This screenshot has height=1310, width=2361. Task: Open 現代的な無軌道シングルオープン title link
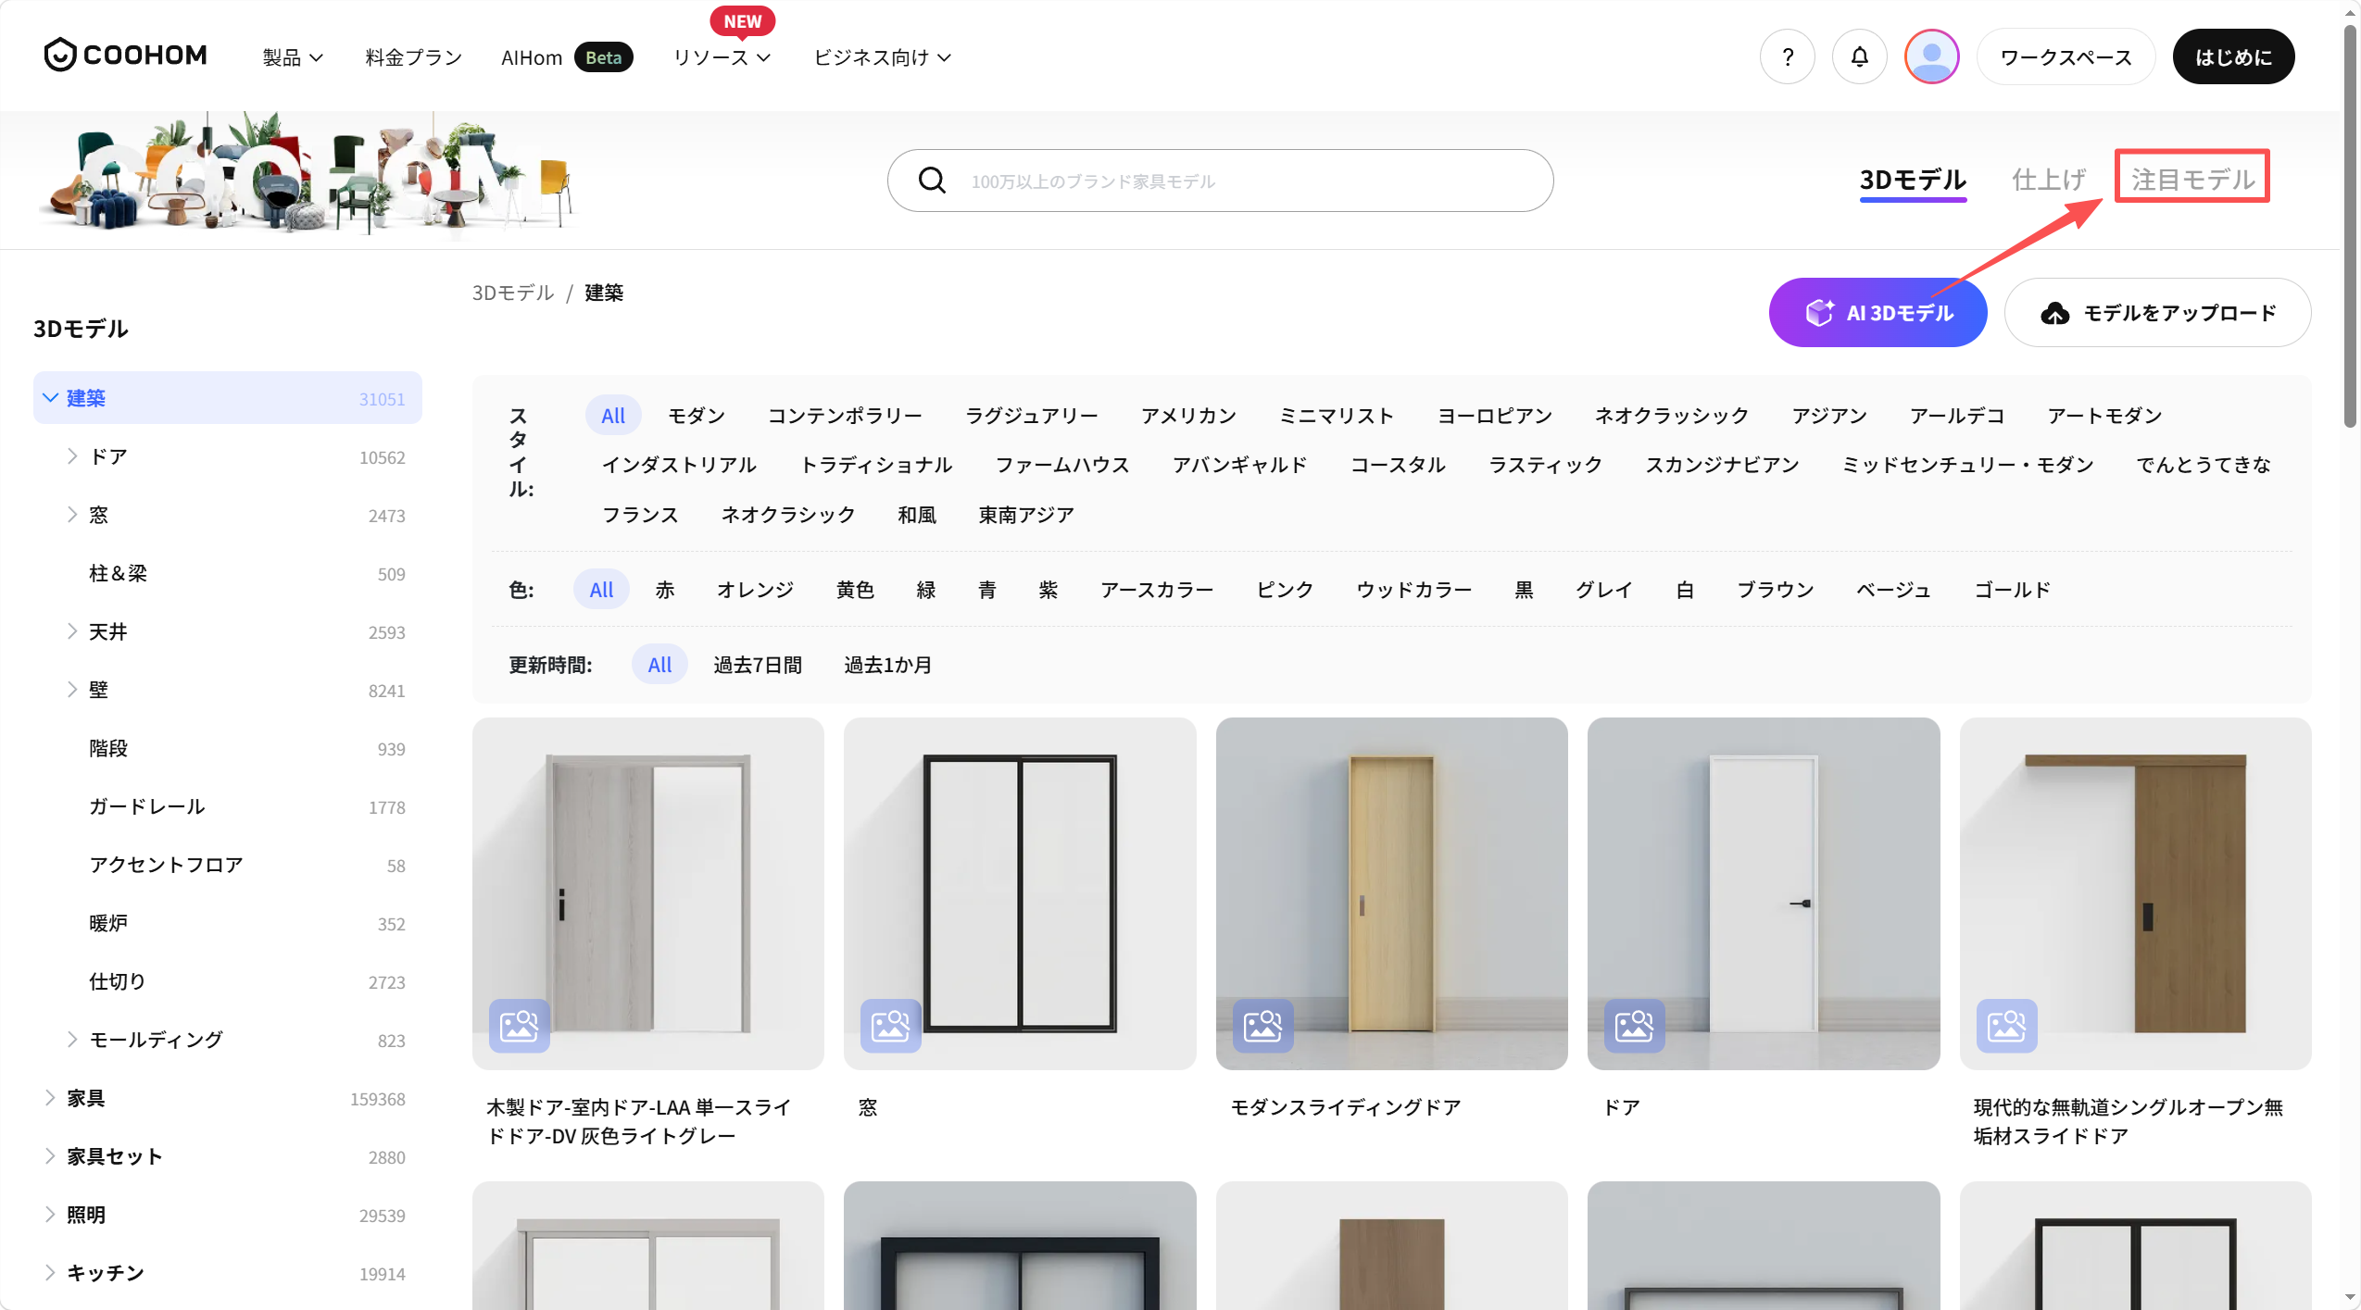(x=2128, y=1121)
